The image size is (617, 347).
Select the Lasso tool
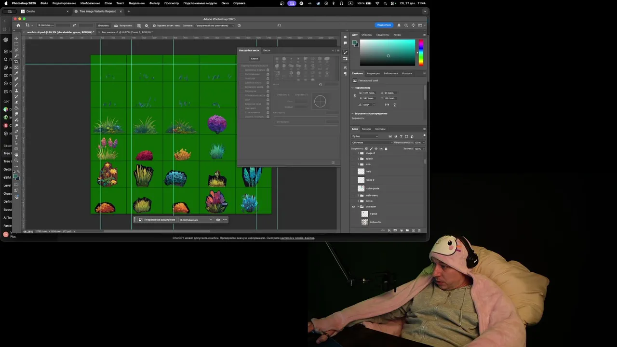(16, 50)
